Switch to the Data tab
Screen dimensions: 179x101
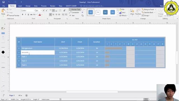(36, 6)
